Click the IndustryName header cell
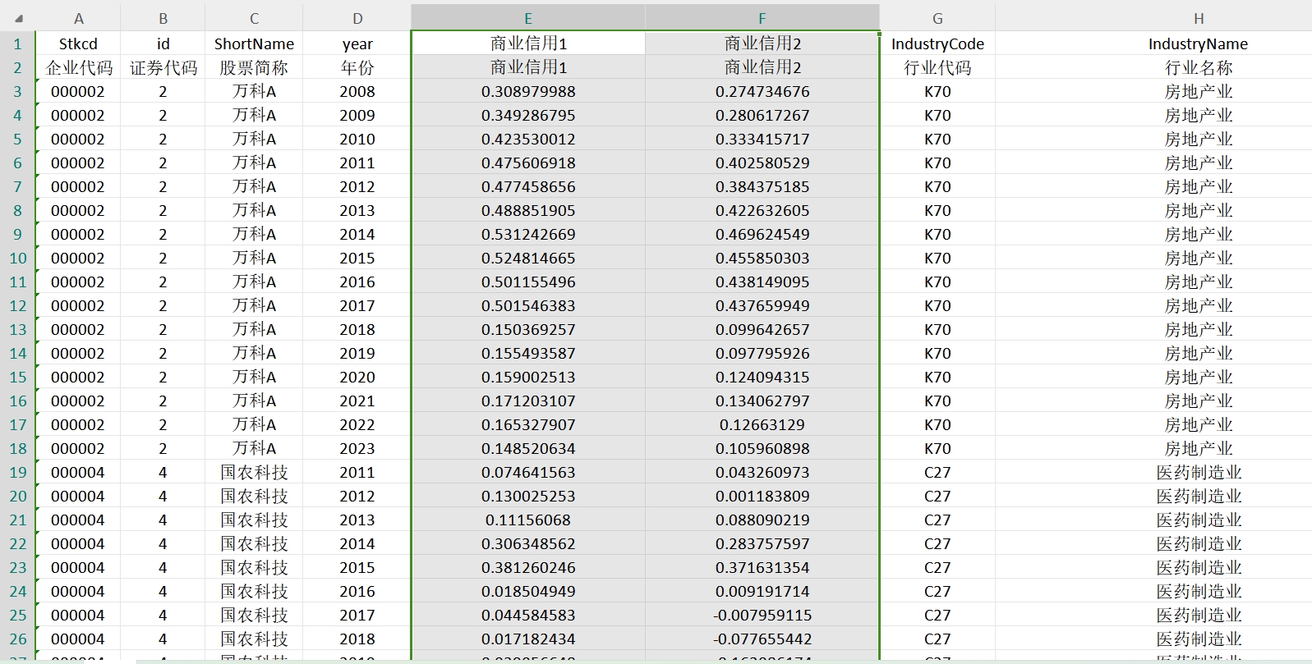The height and width of the screenshot is (664, 1312). point(1199,44)
